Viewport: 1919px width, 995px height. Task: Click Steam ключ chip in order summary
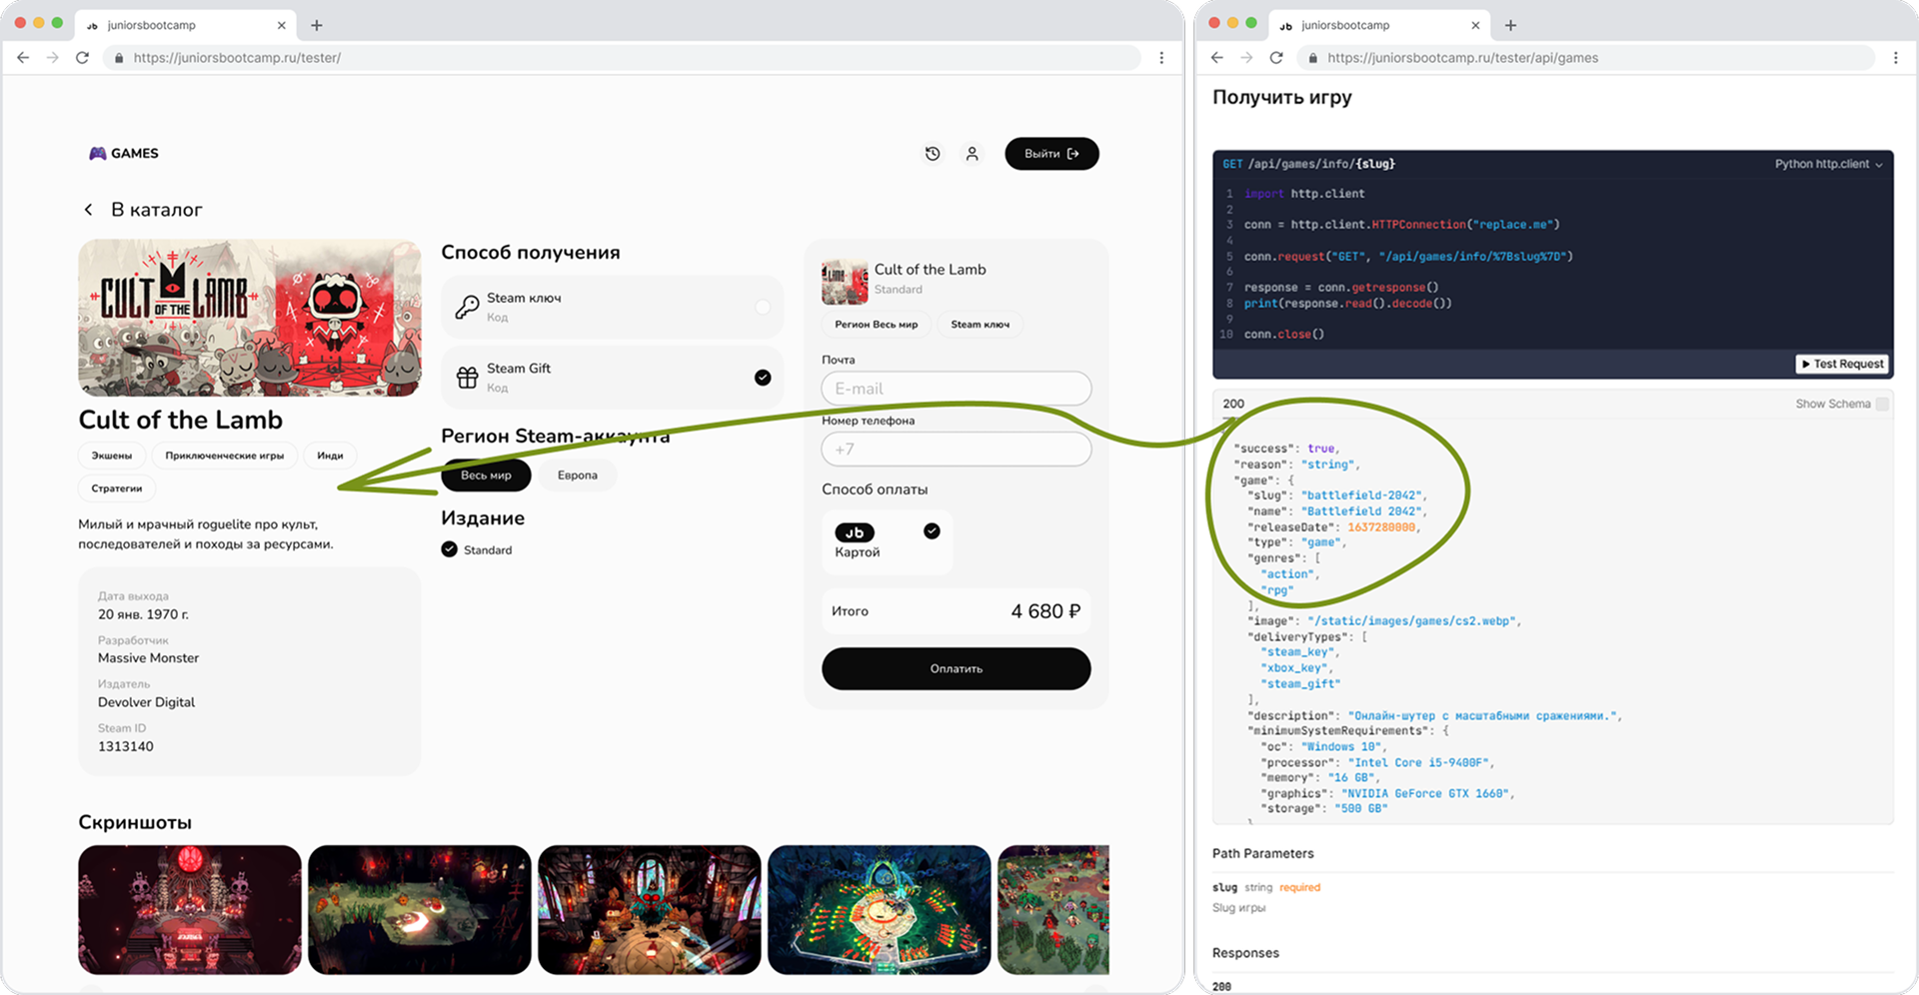pyautogui.click(x=980, y=325)
